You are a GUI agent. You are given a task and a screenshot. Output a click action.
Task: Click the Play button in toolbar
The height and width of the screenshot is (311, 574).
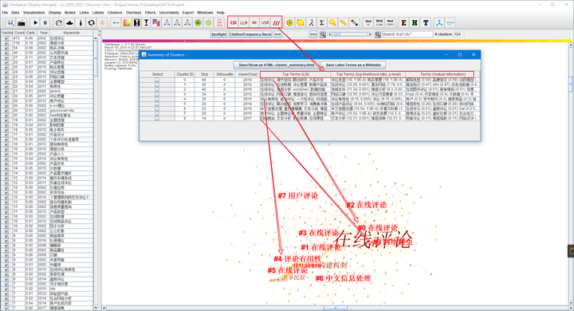[x=36, y=22]
